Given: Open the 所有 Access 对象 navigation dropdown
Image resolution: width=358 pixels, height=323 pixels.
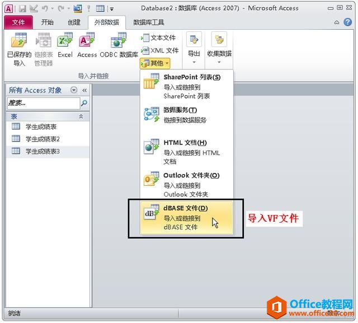Looking at the screenshot, I should (74, 90).
